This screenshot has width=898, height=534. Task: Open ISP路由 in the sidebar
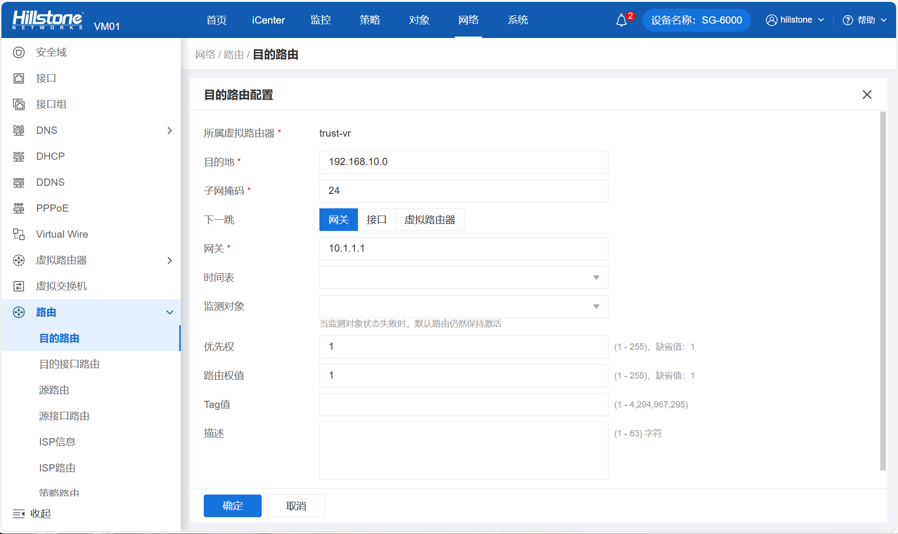pyautogui.click(x=57, y=468)
